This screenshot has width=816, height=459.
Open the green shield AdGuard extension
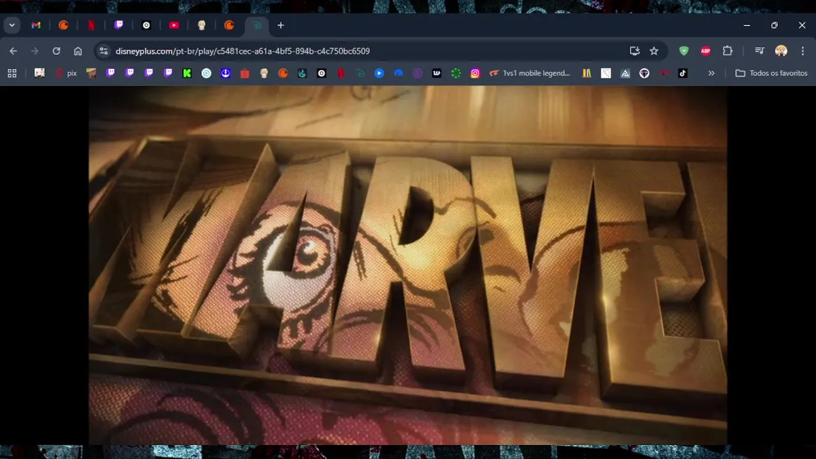tap(684, 51)
